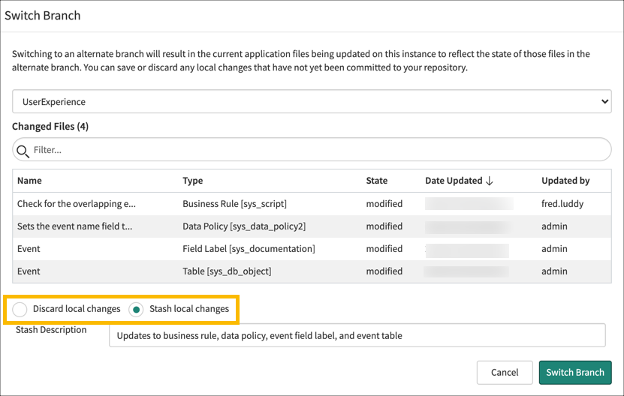Click 'Table [sys_db_object]' type cell
Image resolution: width=624 pixels, height=396 pixels.
tap(227, 271)
